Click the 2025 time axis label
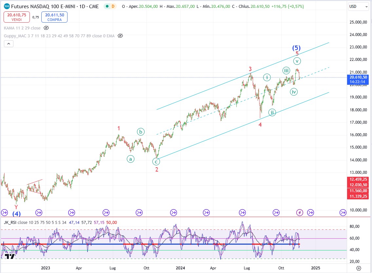This screenshot has width=372, height=273. coord(315,268)
